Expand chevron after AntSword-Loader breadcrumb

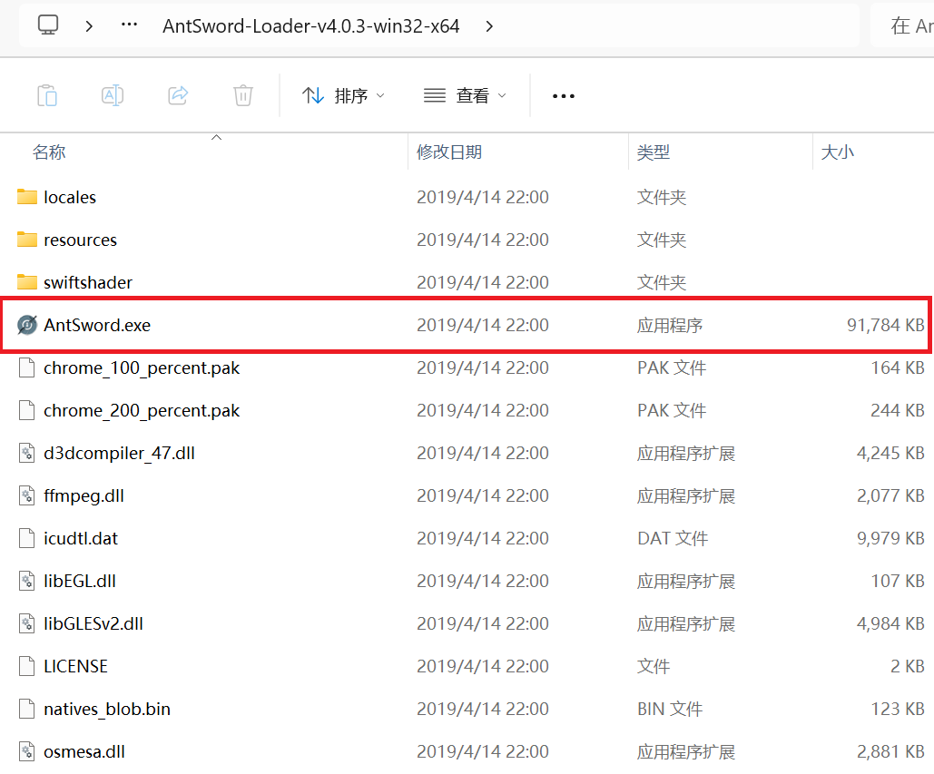[489, 26]
